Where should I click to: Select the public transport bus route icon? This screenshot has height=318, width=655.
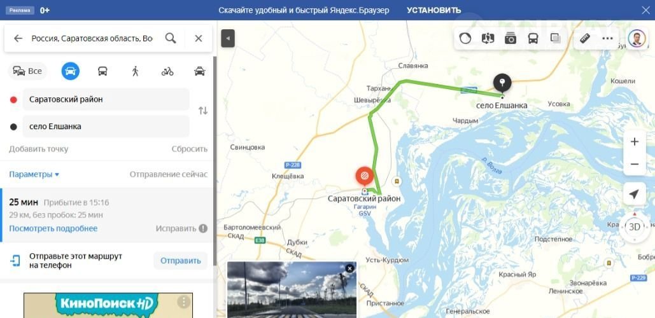102,71
